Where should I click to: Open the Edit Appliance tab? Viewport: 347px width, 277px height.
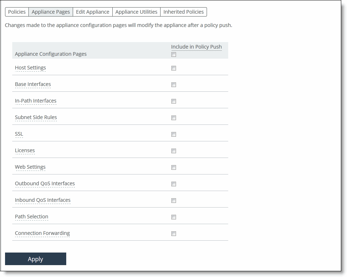coord(93,12)
